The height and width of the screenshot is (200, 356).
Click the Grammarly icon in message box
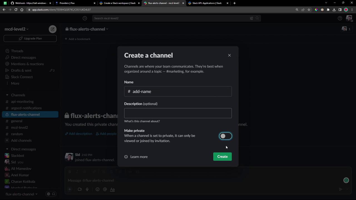coord(346,180)
